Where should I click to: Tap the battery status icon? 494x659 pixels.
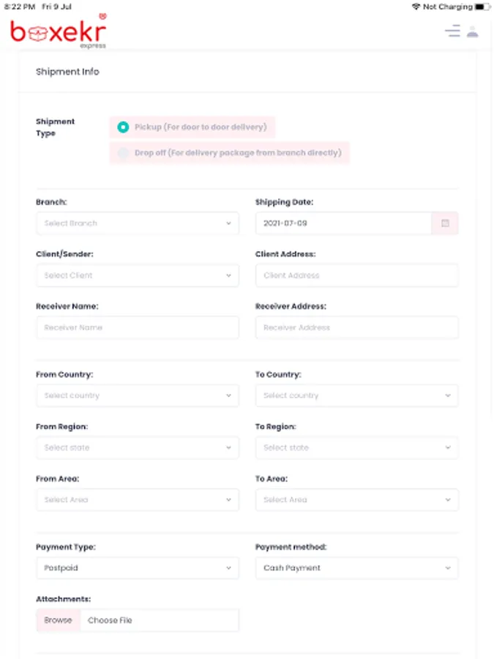[482, 7]
